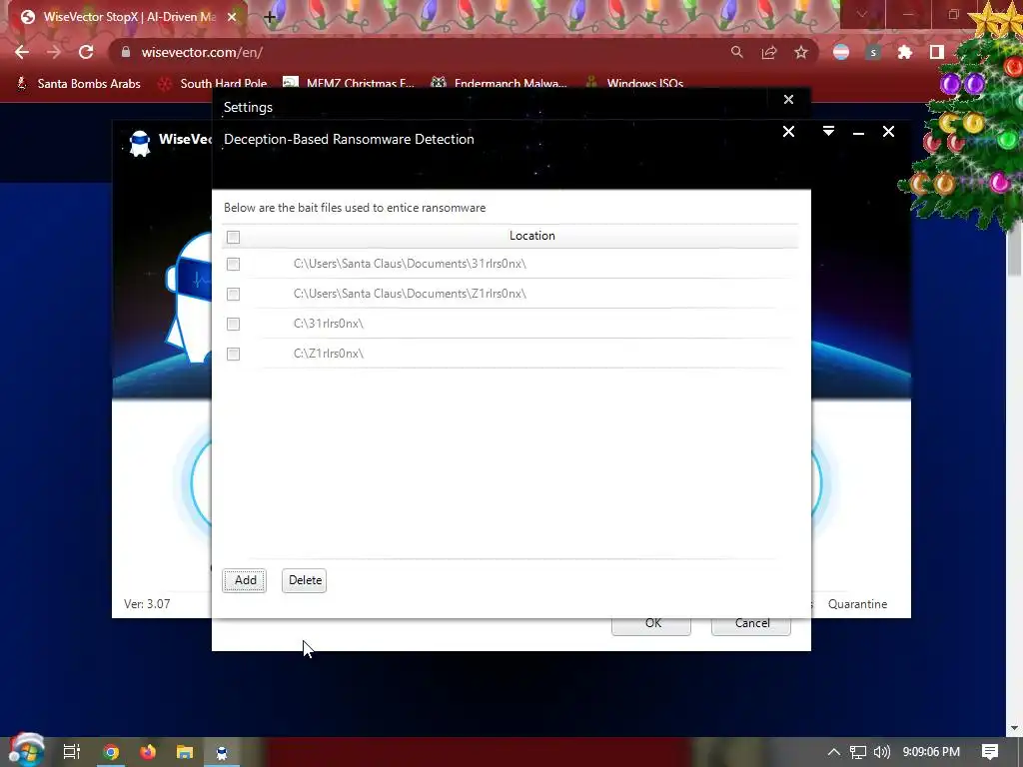The height and width of the screenshot is (767, 1023).
Task: Tick the select-all checkbox beside Location
Action: (x=233, y=237)
